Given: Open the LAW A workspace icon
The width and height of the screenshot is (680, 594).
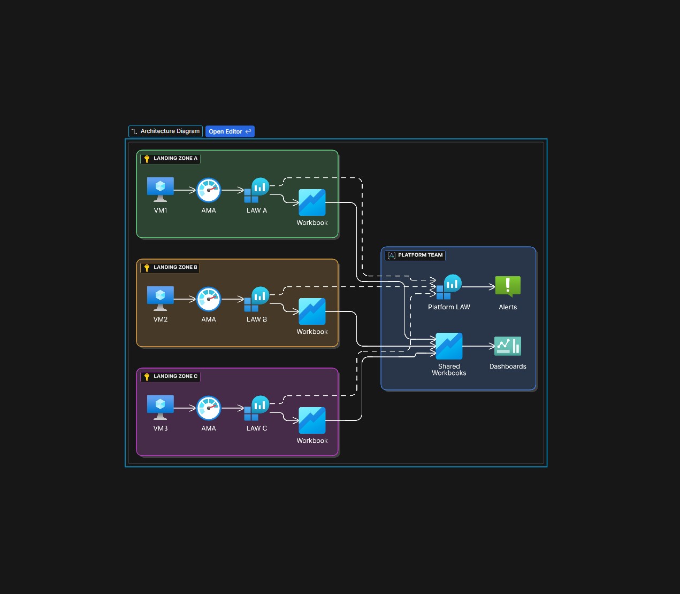Looking at the screenshot, I should 256,188.
